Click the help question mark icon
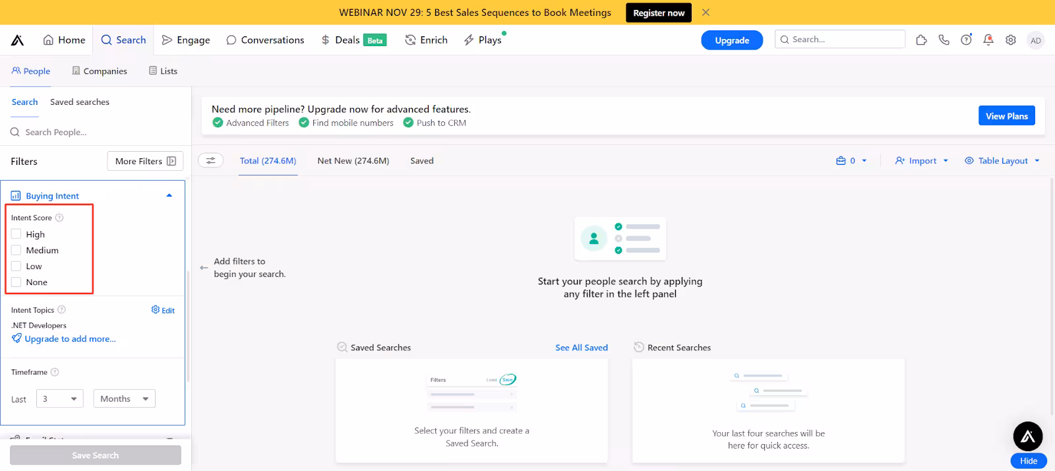Viewport: 1055px width, 471px height. [x=966, y=40]
